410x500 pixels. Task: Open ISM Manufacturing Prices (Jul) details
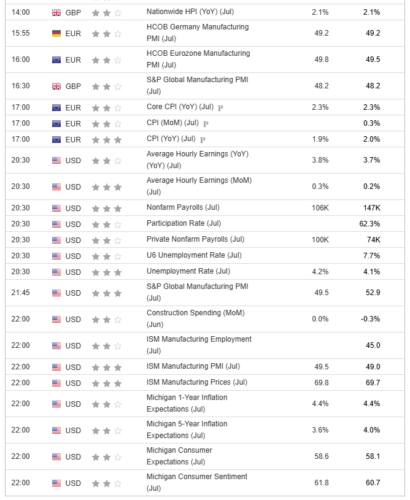[197, 382]
